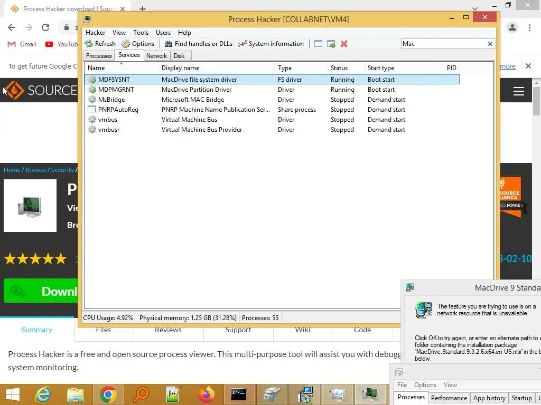Launch Internet Explorer from taskbar
The height and width of the screenshot is (405, 541).
(43, 394)
